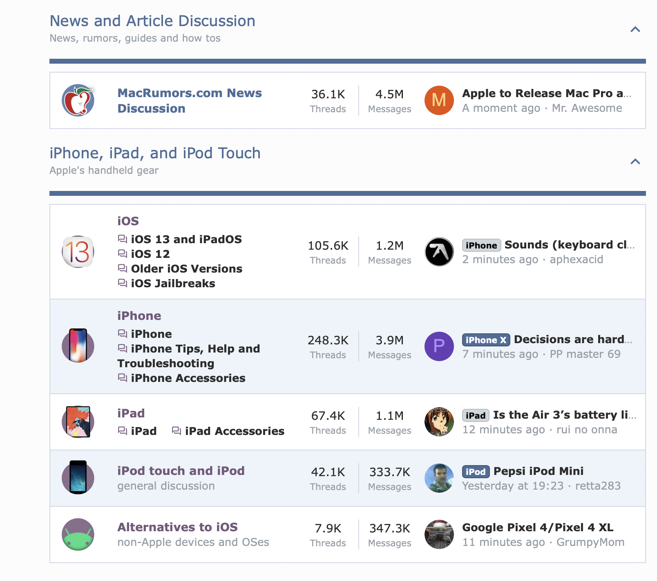Open GrumpyMom's baby Yoda avatar
657x581 pixels.
click(439, 534)
